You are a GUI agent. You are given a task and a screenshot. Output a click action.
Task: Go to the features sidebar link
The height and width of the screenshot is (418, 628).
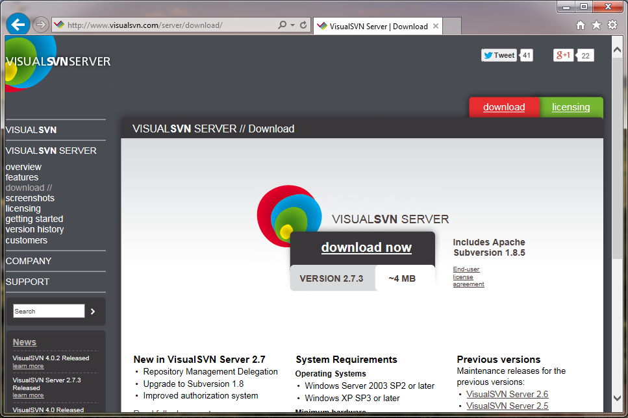pos(22,177)
